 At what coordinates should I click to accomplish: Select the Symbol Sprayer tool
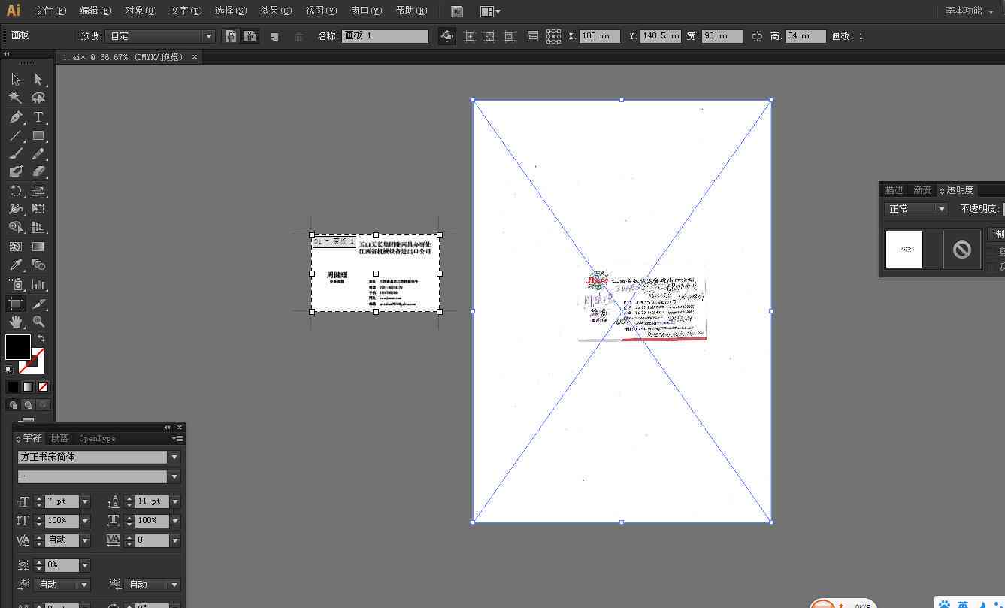[16, 285]
